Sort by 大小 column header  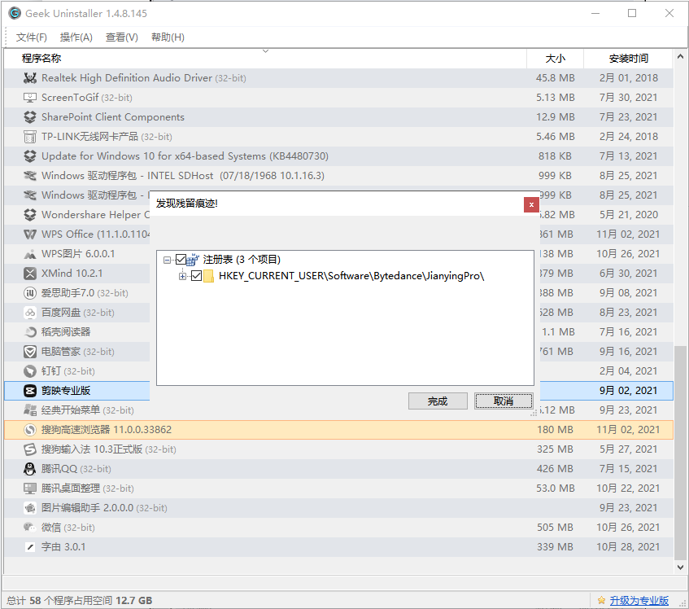(x=556, y=59)
